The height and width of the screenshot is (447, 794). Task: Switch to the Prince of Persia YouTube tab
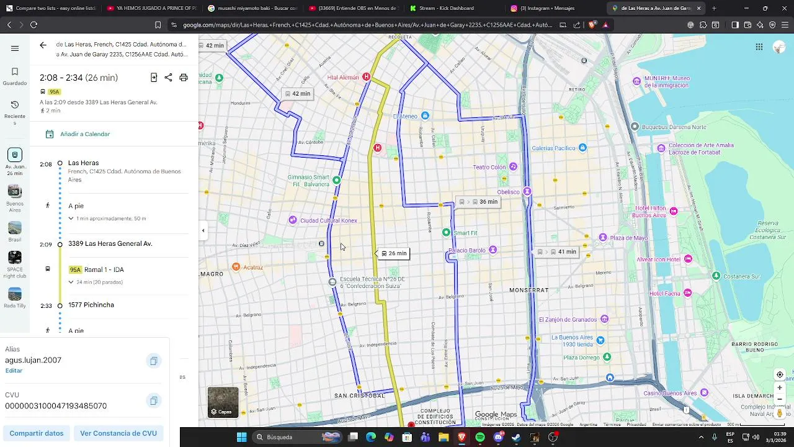151,8
